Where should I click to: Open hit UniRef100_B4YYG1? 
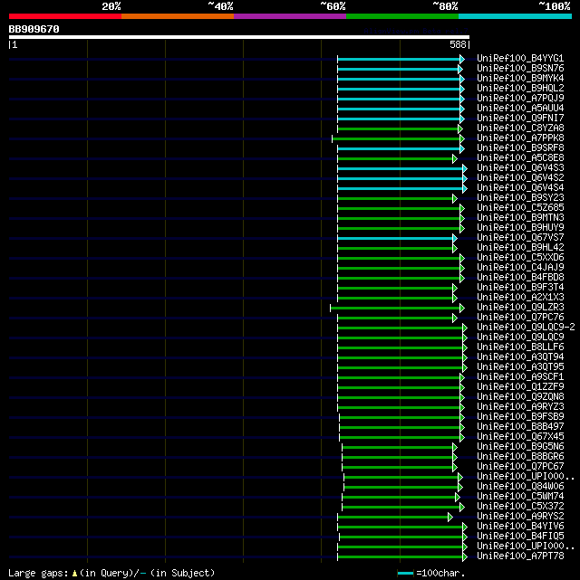pyautogui.click(x=520, y=59)
